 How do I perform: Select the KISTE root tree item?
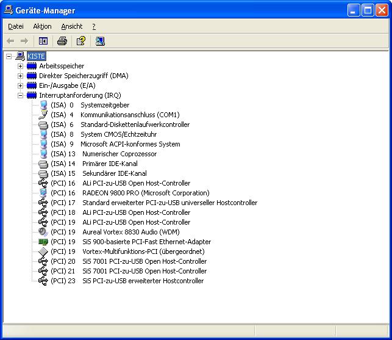tap(36, 56)
